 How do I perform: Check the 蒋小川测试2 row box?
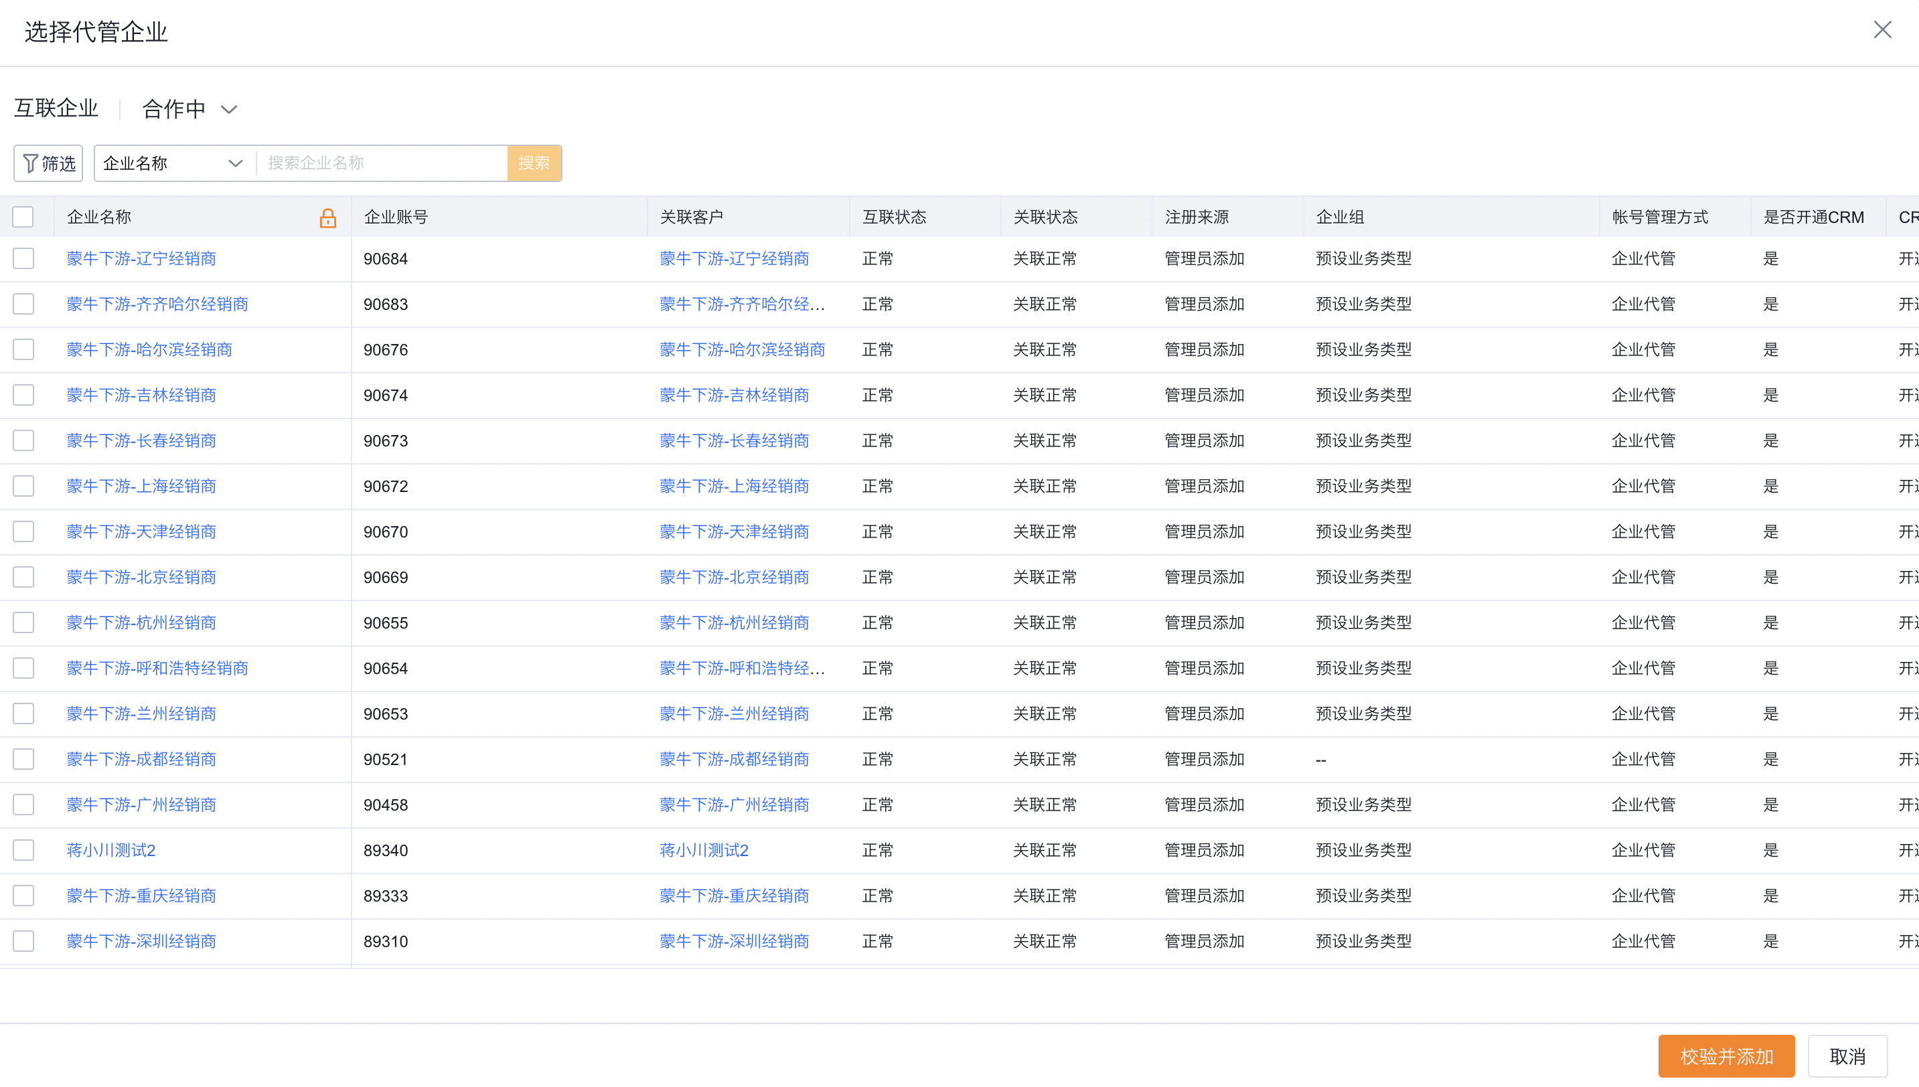coord(23,850)
